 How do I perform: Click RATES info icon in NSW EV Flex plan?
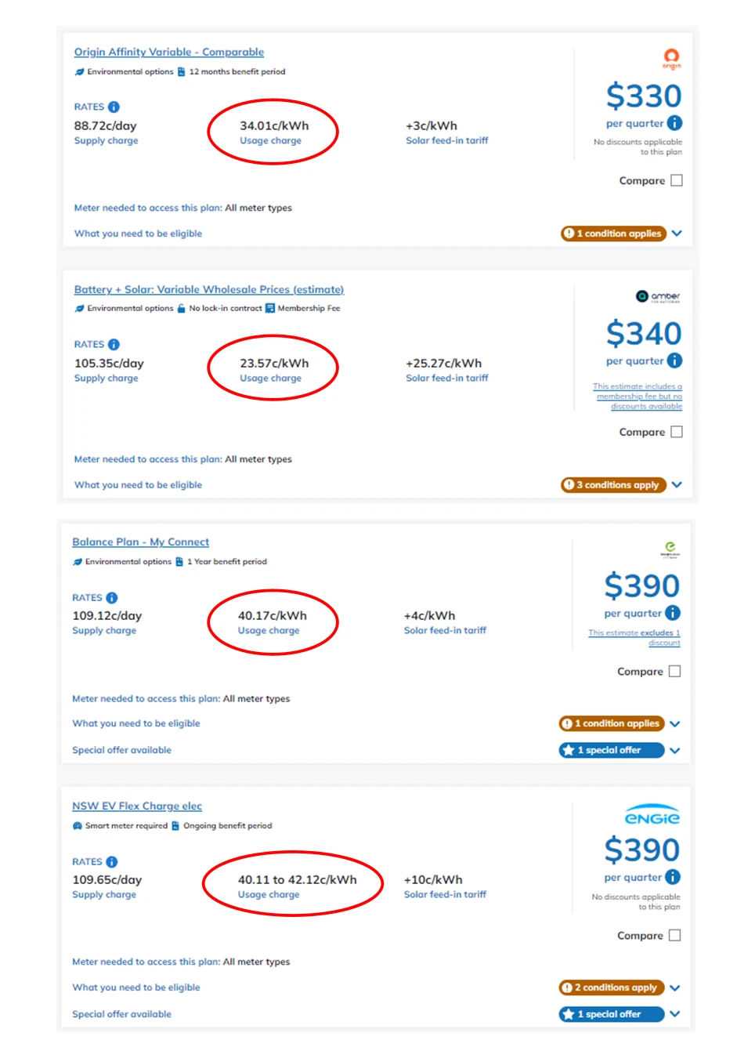pos(112,861)
